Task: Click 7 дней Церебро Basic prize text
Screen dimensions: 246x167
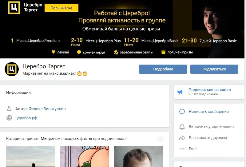Action: pos(218,41)
